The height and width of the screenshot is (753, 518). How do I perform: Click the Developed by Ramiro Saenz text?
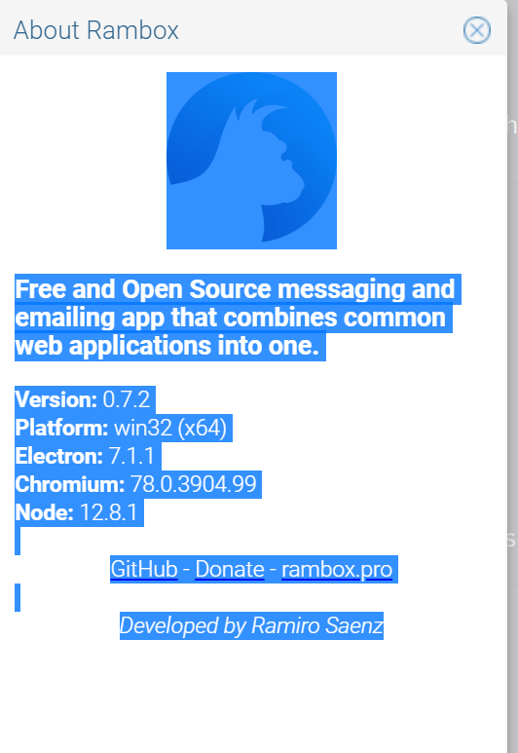[x=251, y=625]
